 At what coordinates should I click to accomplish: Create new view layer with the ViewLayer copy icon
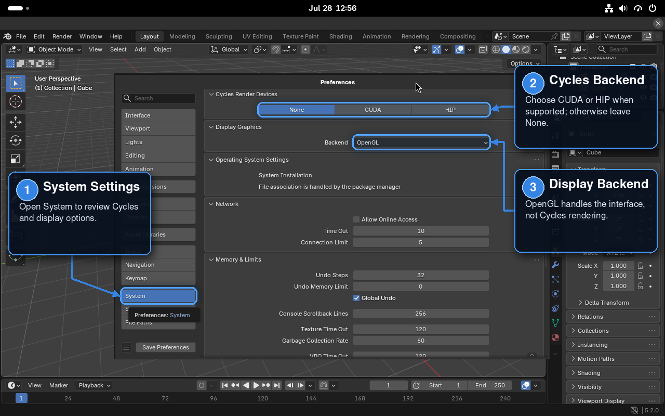tap(647, 36)
